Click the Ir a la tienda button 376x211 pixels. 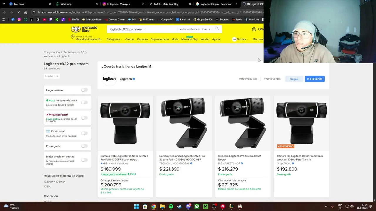click(x=315, y=79)
